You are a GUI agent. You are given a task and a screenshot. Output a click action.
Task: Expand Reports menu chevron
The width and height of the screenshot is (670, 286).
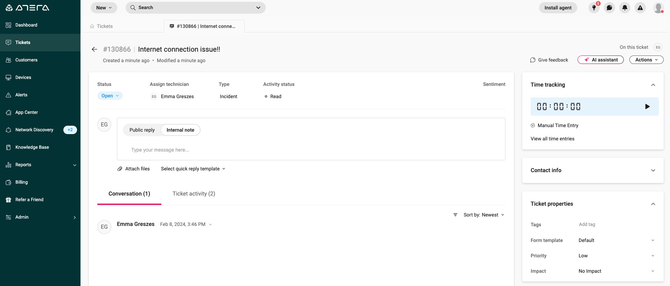(75, 165)
